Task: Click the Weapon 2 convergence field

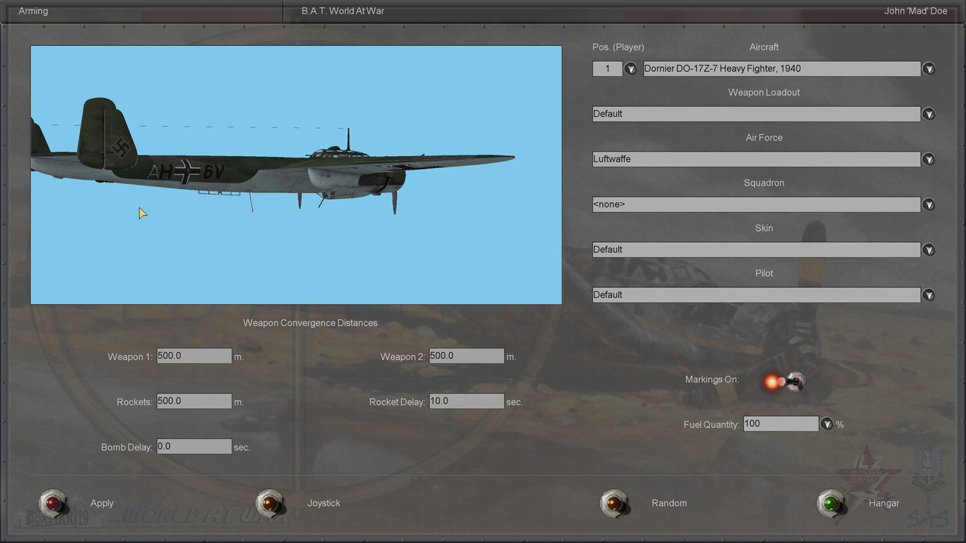Action: coord(466,356)
